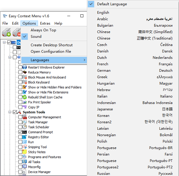Click the Block Mouse And Keyboard icon

[25, 77]
